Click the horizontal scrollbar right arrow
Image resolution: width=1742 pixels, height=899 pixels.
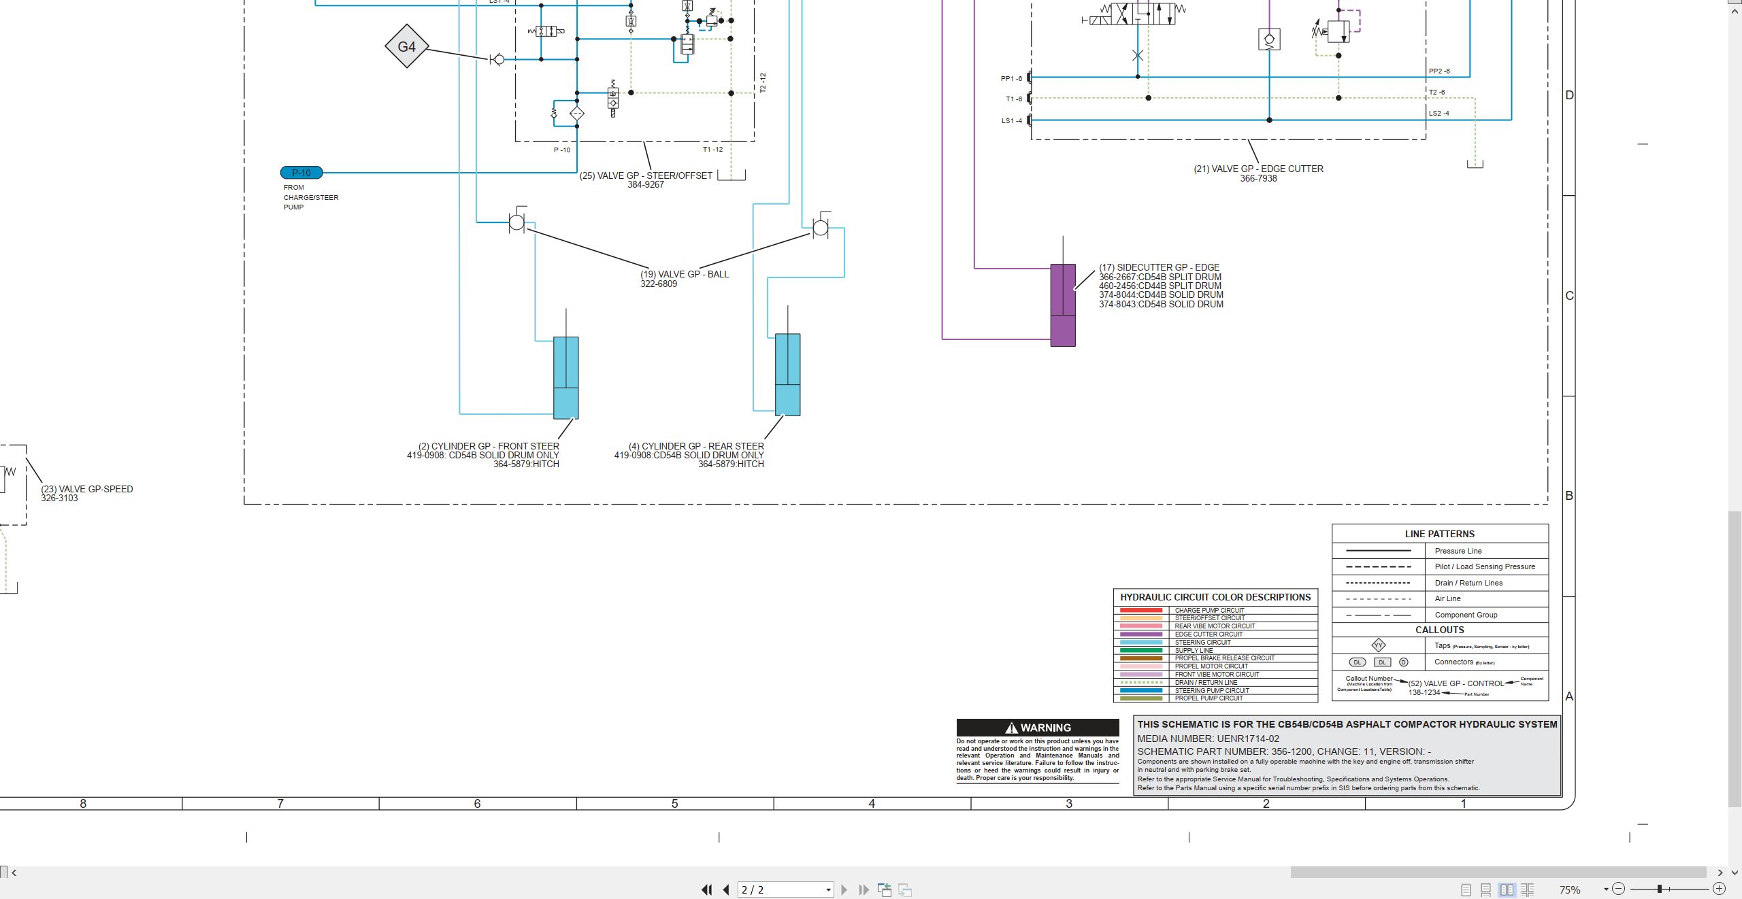[1720, 872]
